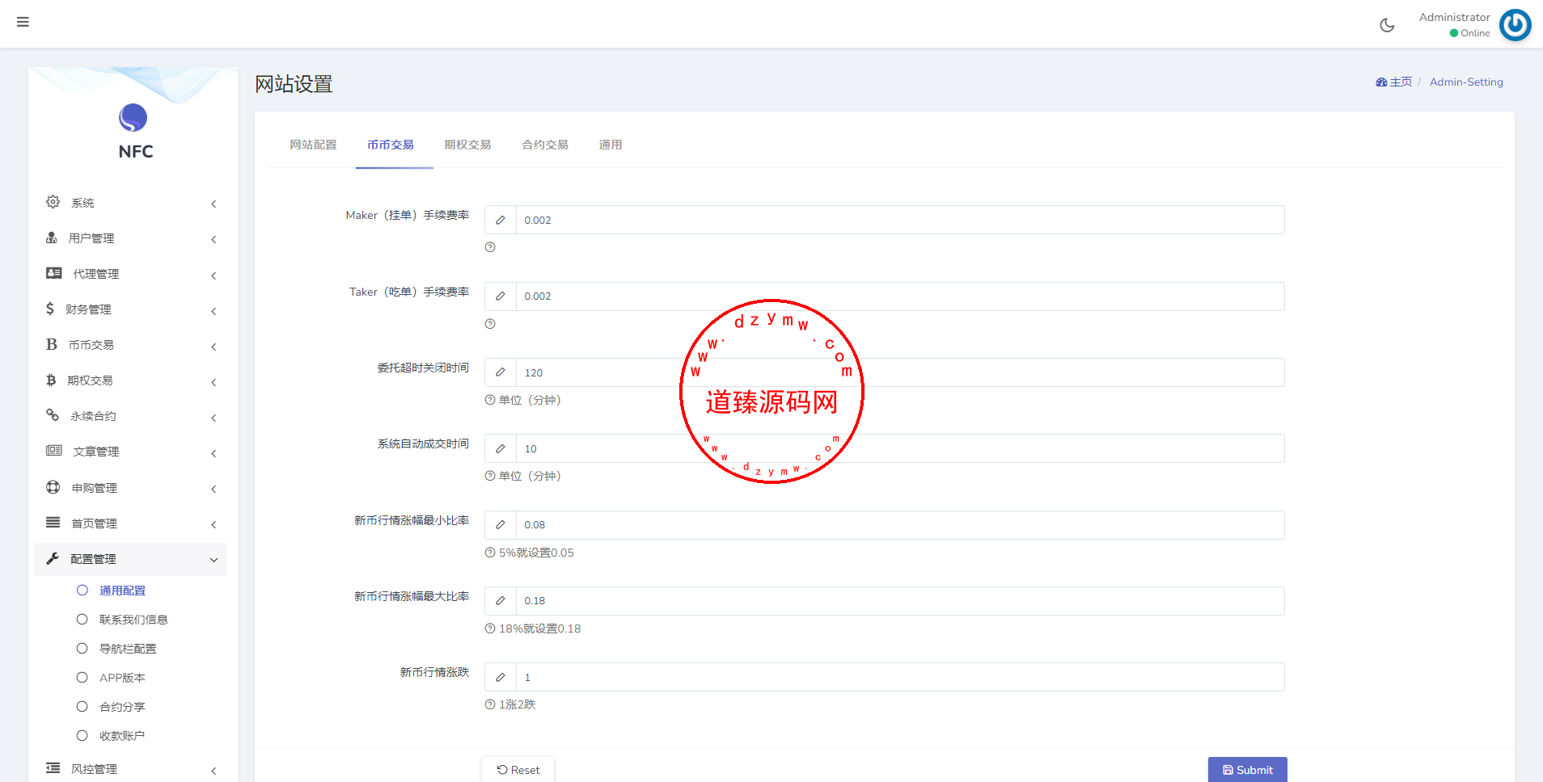
Task: Select 联系我们信息 in the sidebar
Action: 133,620
